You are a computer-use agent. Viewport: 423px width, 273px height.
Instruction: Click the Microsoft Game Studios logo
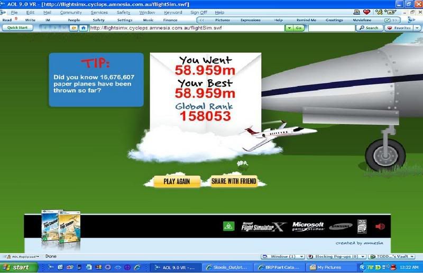(x=307, y=227)
